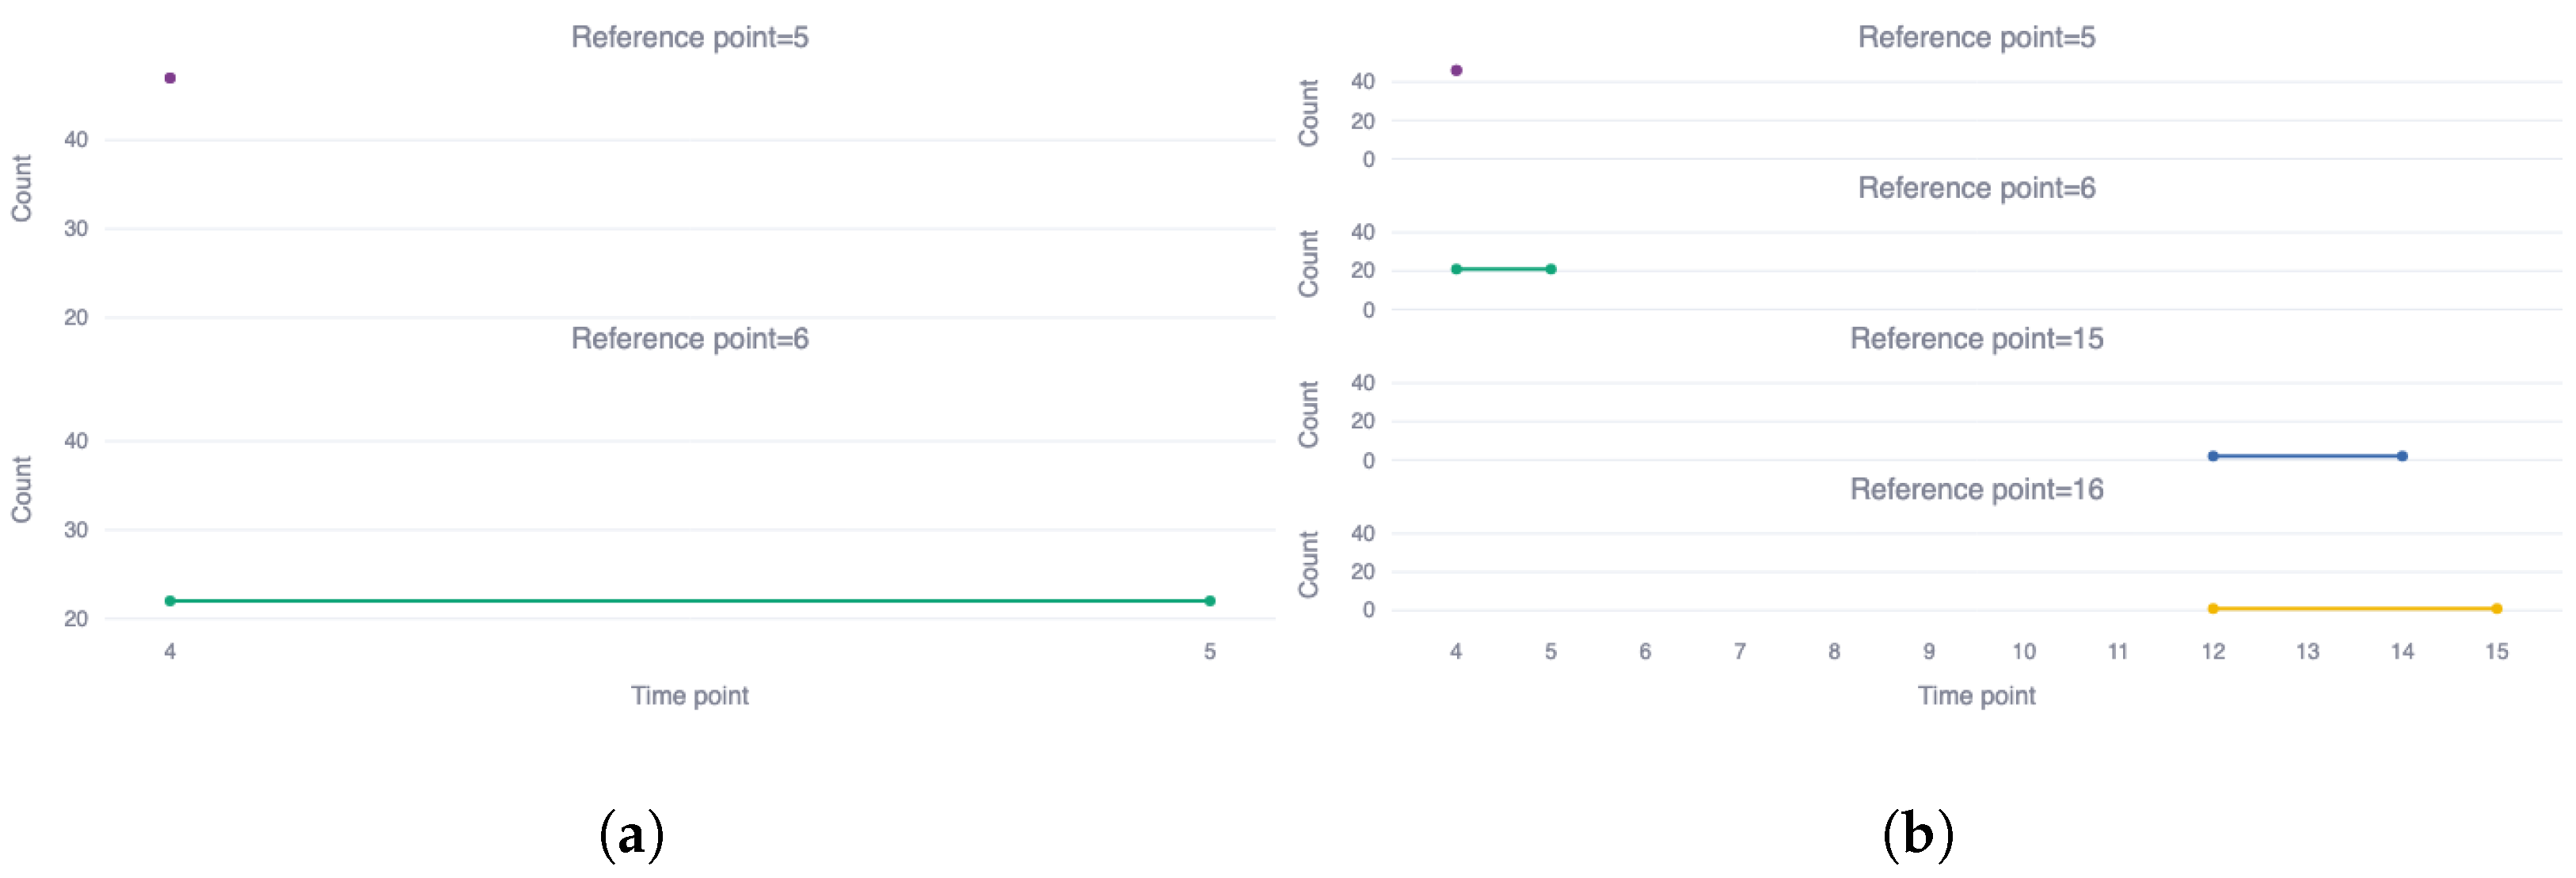Click the green point at time 5 in chart (b)

pyautogui.click(x=1550, y=269)
